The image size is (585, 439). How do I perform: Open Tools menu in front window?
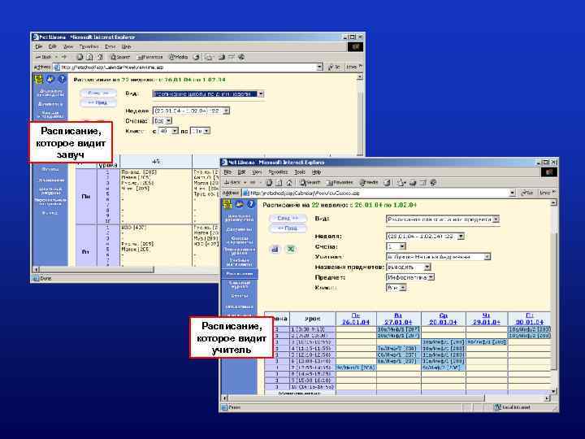point(300,172)
